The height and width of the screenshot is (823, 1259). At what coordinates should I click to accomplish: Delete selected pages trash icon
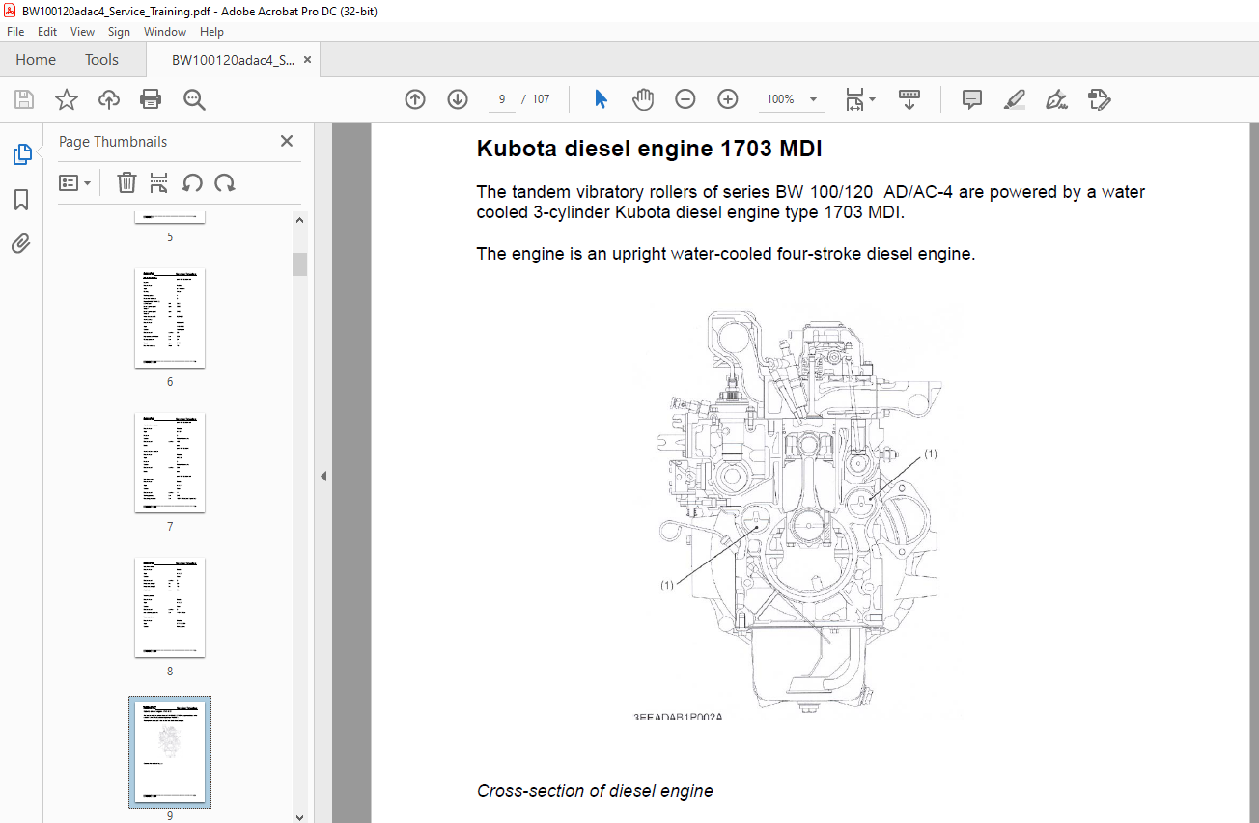pos(126,182)
